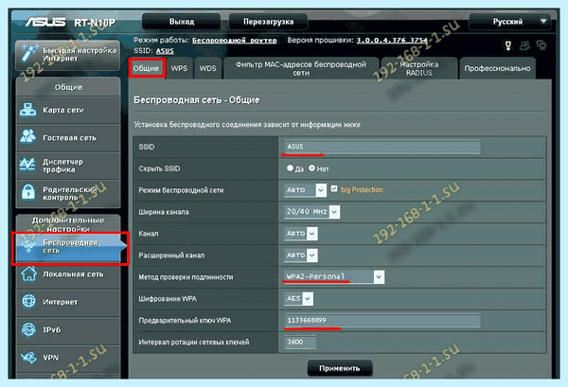Open the WPA2-Personal authentication dropdown

[x=333, y=277]
